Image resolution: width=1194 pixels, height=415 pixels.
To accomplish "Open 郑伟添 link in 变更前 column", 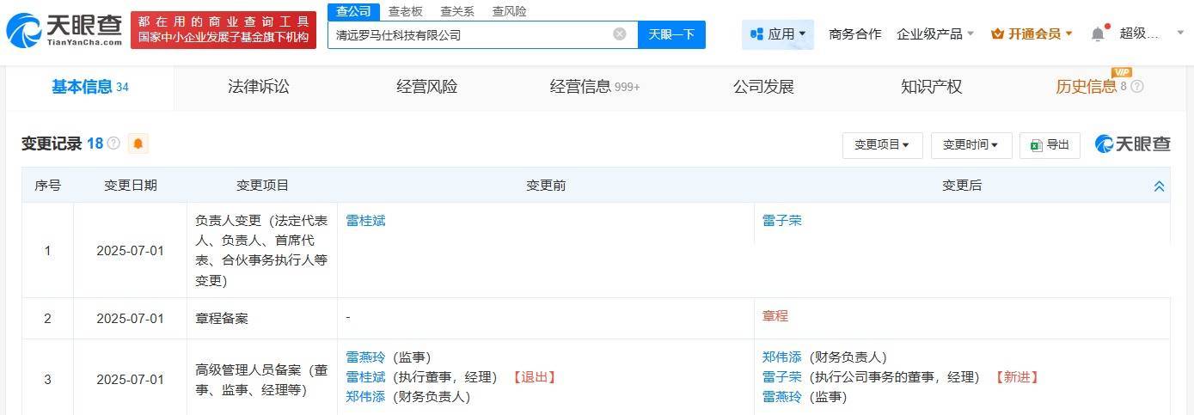I will coord(365,396).
